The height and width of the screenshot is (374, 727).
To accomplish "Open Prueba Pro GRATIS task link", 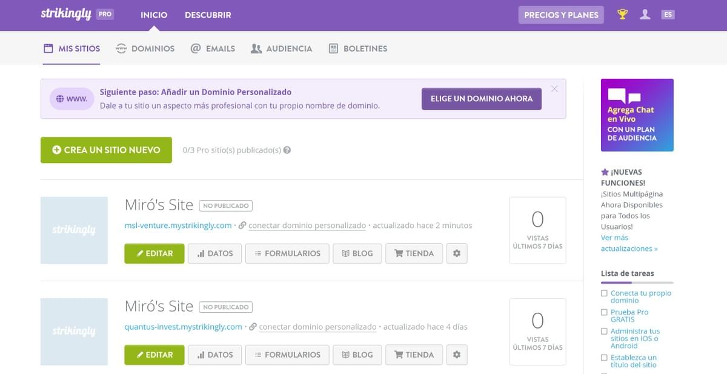I will click(629, 316).
